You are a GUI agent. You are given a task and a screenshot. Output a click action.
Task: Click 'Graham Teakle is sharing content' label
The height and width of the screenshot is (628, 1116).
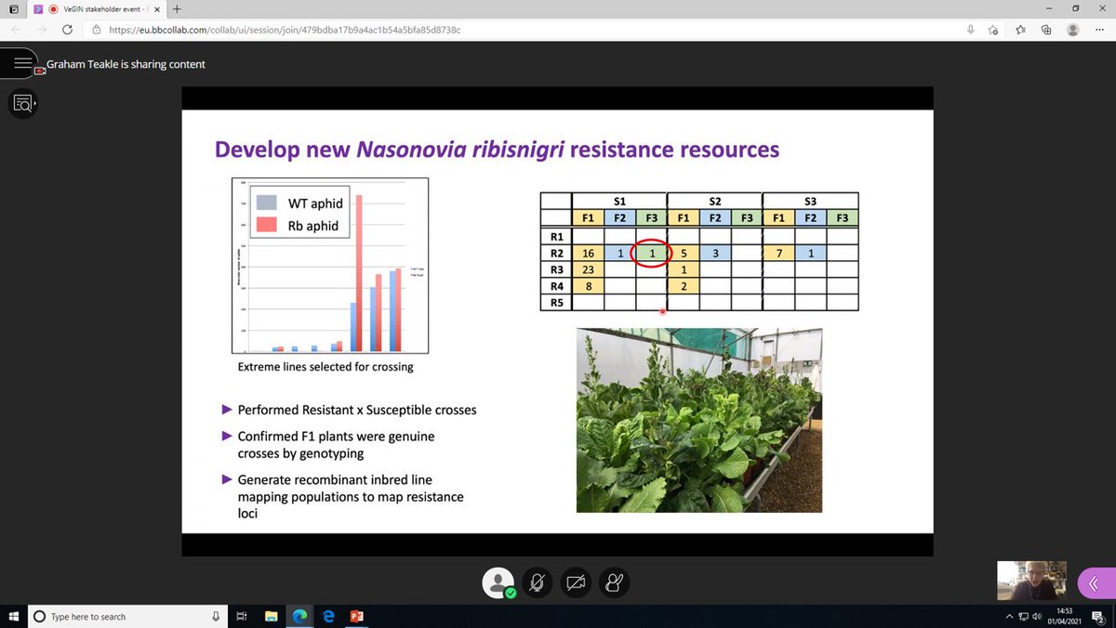(126, 64)
